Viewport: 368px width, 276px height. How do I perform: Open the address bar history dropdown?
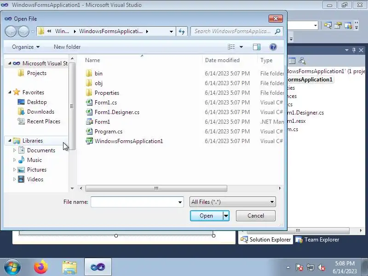point(171,31)
